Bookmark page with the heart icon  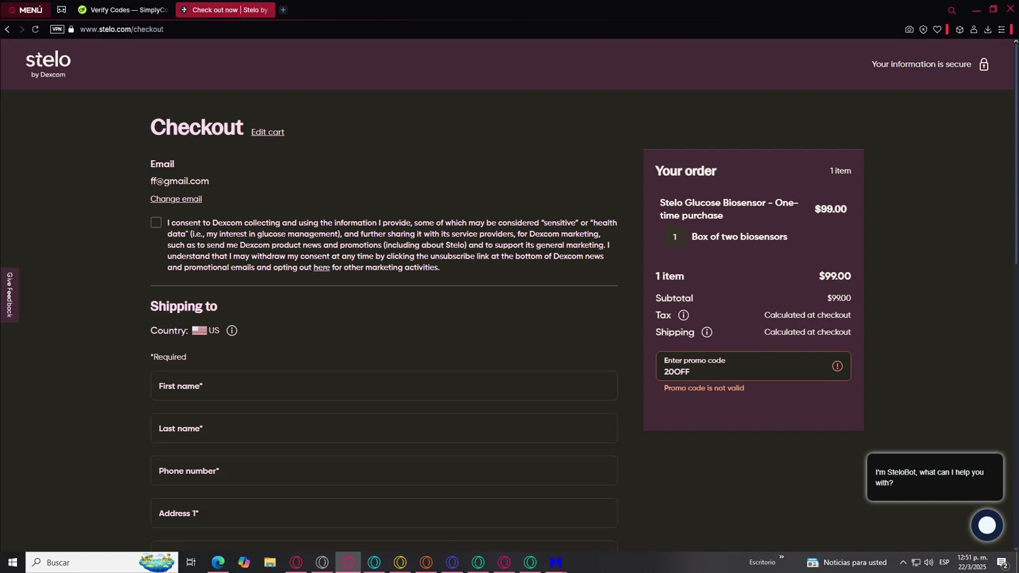point(937,29)
